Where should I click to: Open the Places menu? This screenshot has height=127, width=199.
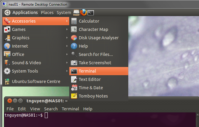click(47, 12)
